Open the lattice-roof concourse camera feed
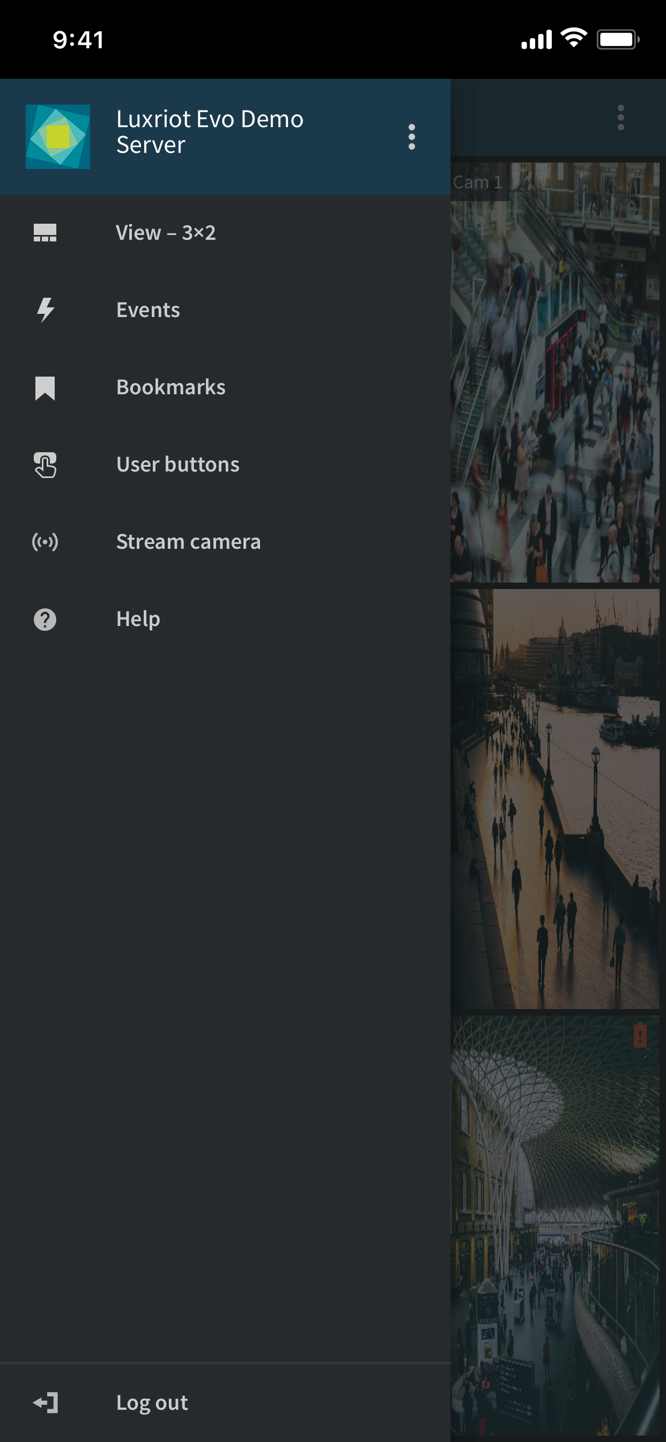The image size is (666, 1442). [x=555, y=1226]
